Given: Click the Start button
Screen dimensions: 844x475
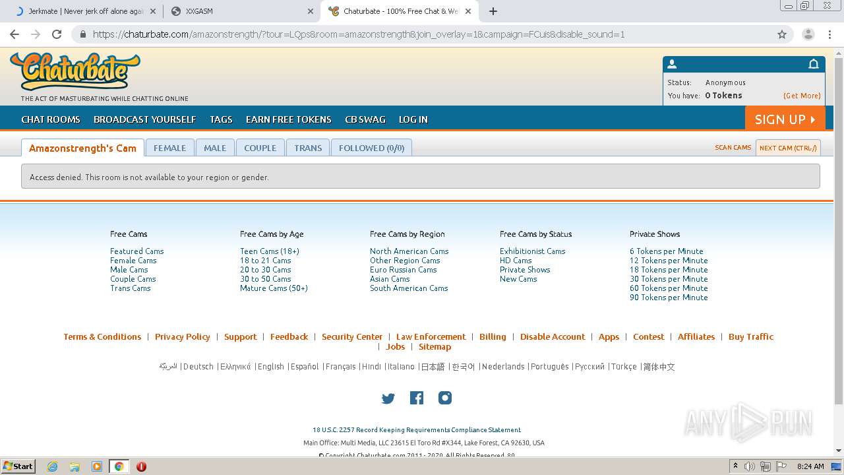Looking at the screenshot, I should point(18,466).
